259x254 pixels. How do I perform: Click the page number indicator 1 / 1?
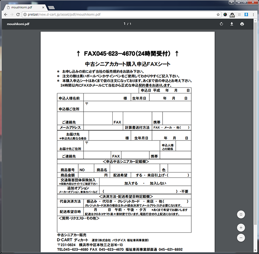pos(127,24)
